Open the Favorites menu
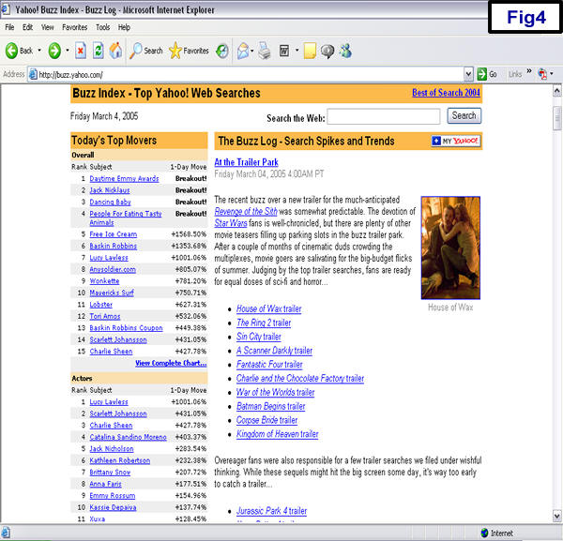563x541 pixels. point(75,27)
